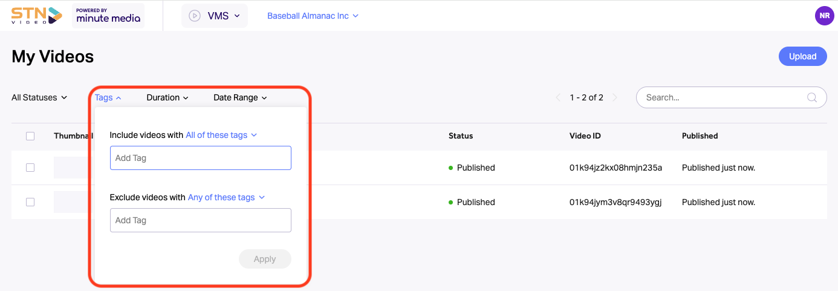Click thumbnail of video 01k94jz2kx08hmjn235a

click(x=74, y=168)
